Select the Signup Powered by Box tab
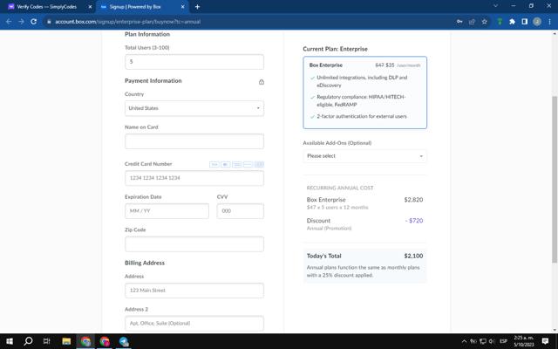Screen dimensions: 558x349 click(x=135, y=6)
